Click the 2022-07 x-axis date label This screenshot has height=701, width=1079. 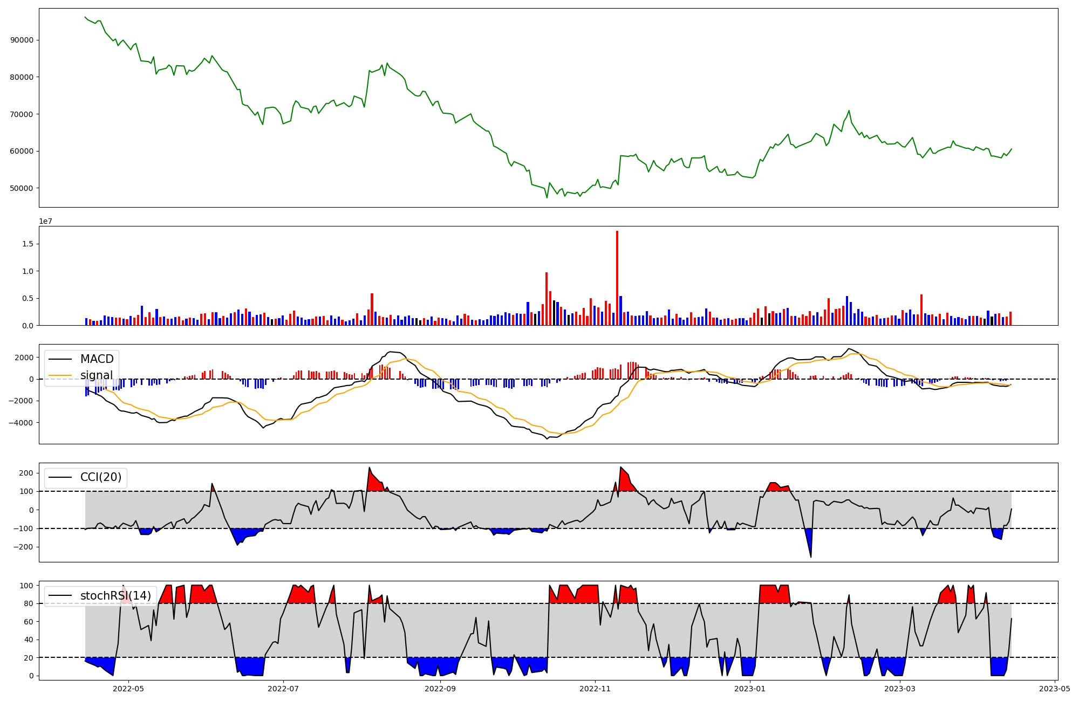click(283, 689)
